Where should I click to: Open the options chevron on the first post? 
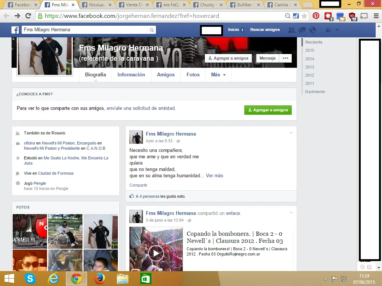pyautogui.click(x=291, y=133)
